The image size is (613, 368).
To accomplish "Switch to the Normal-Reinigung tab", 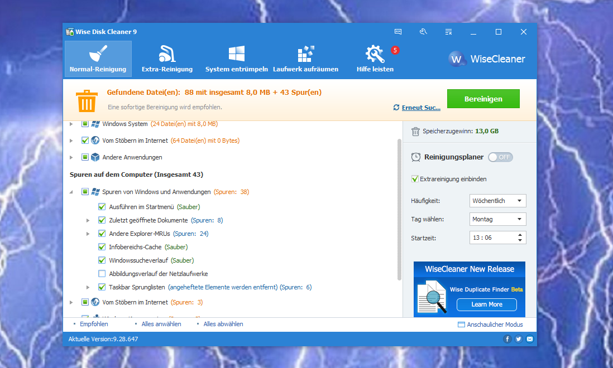I will [98, 59].
